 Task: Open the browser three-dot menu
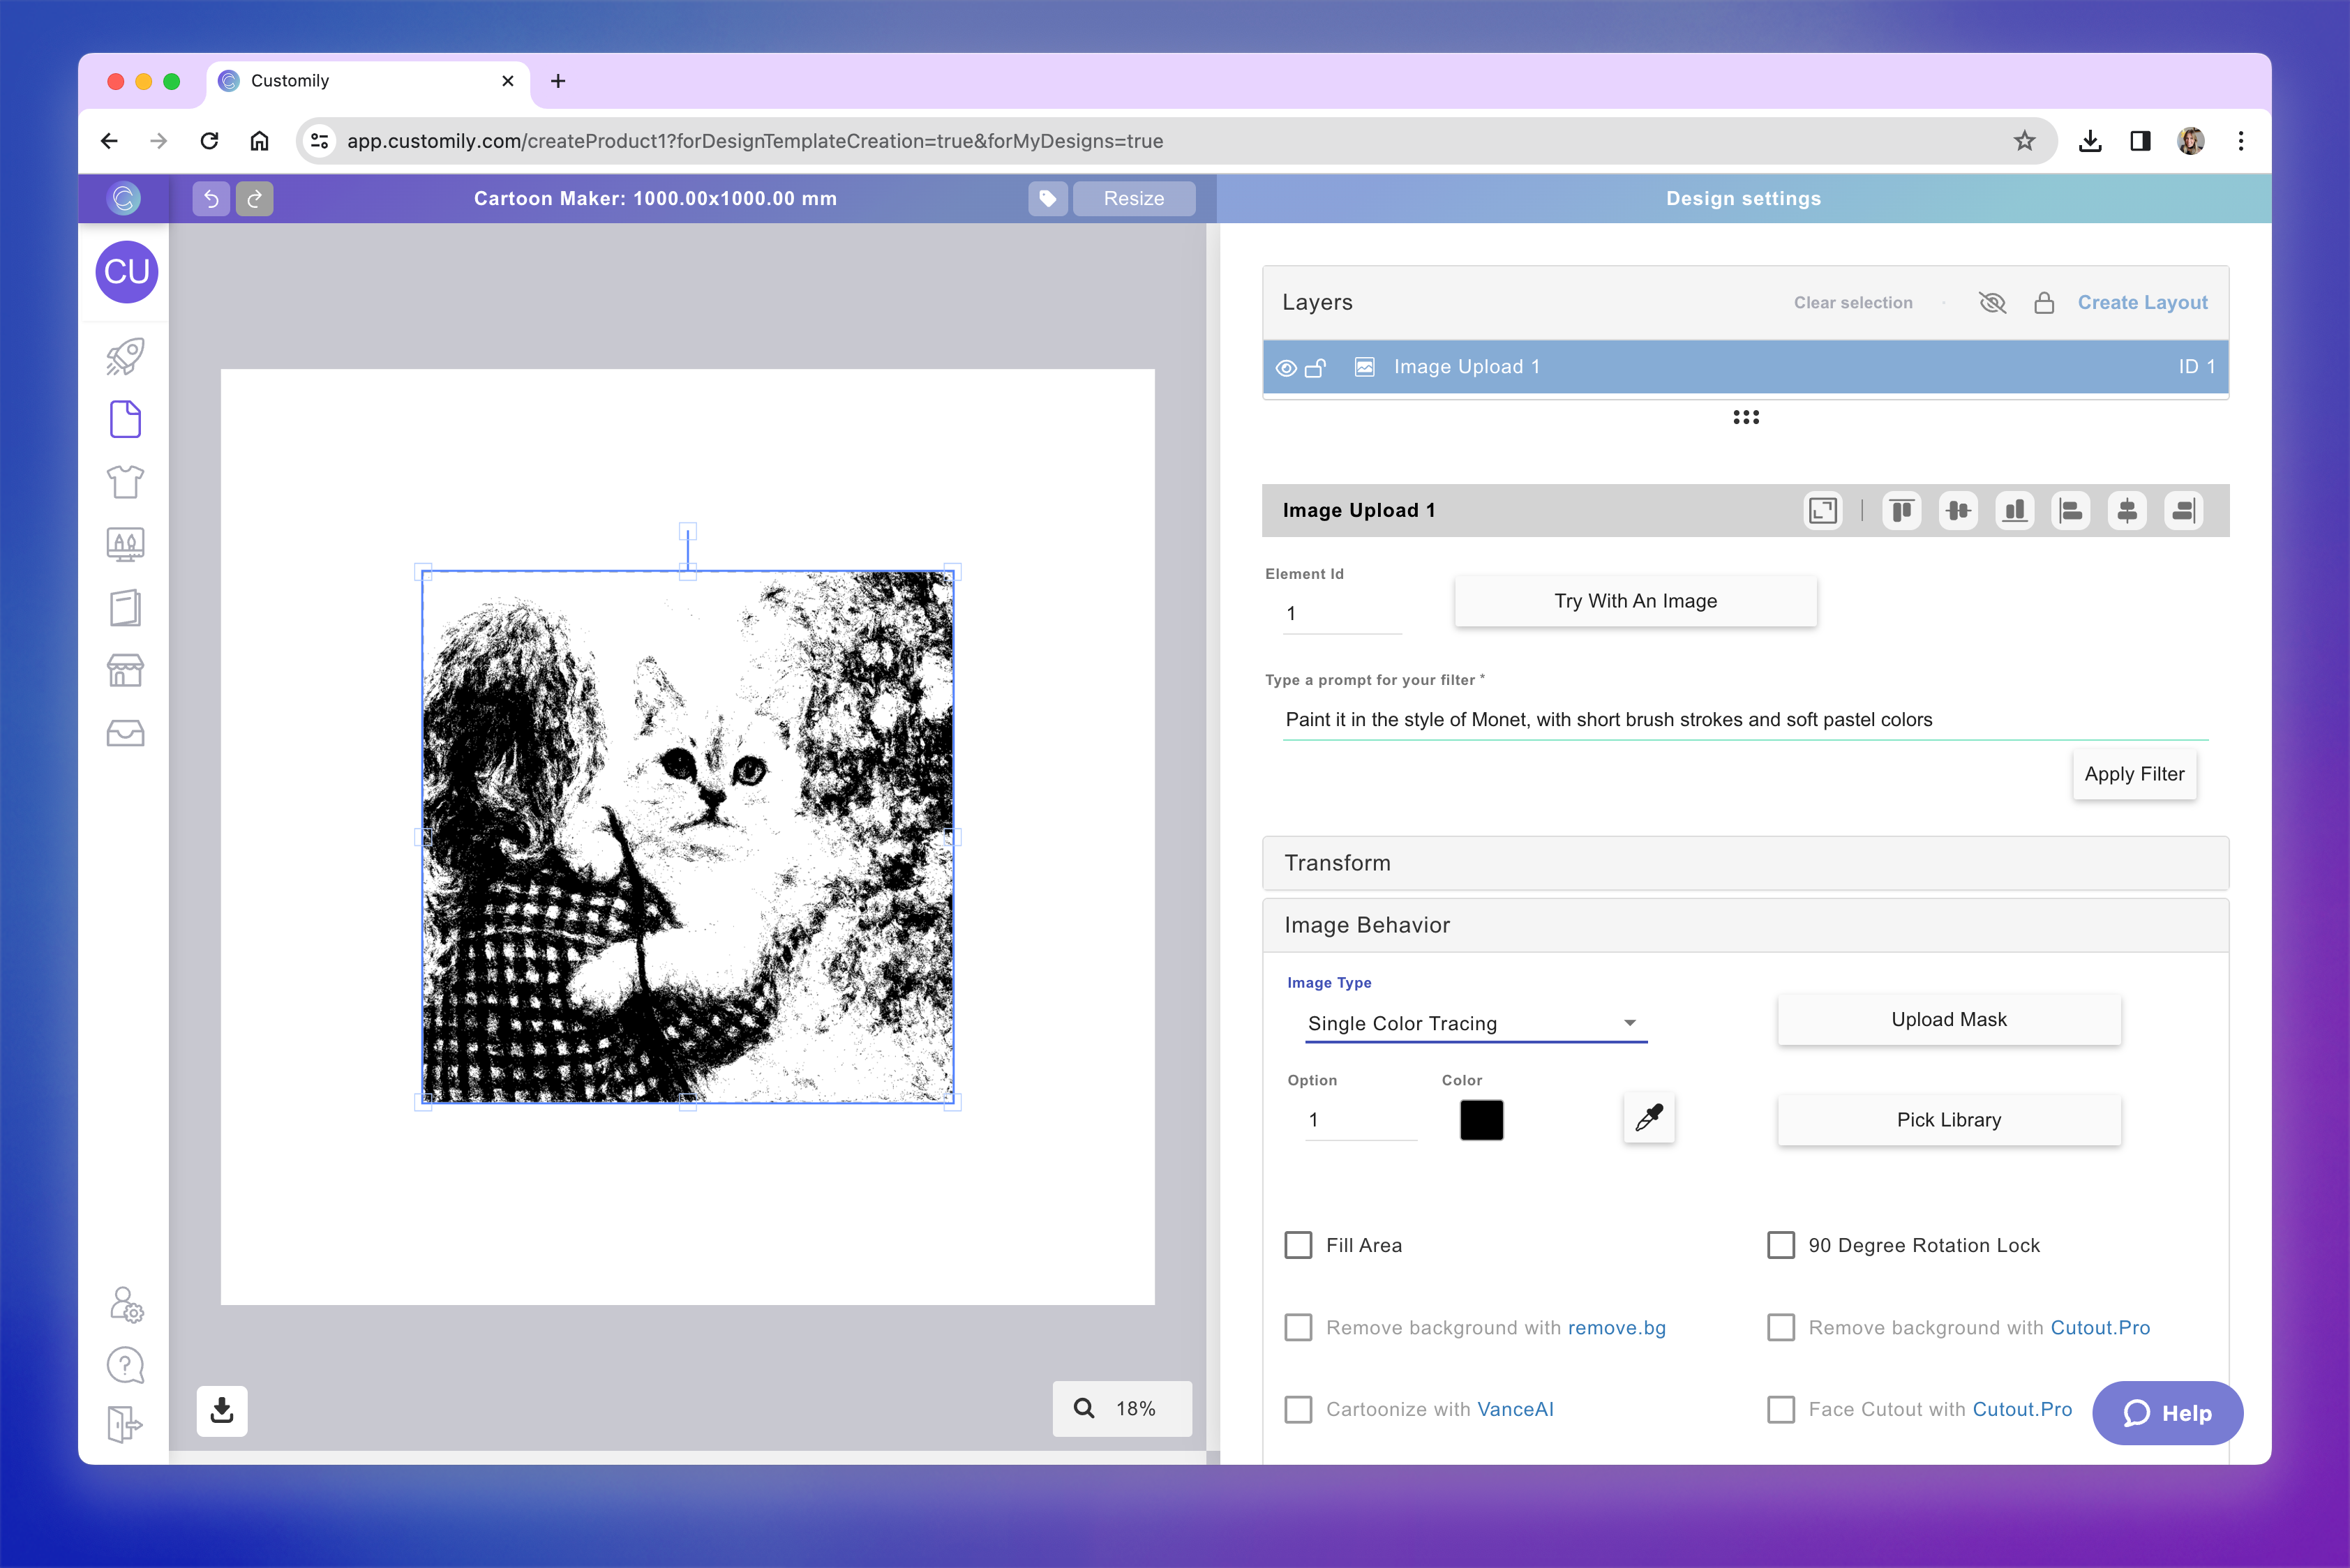click(x=2240, y=141)
